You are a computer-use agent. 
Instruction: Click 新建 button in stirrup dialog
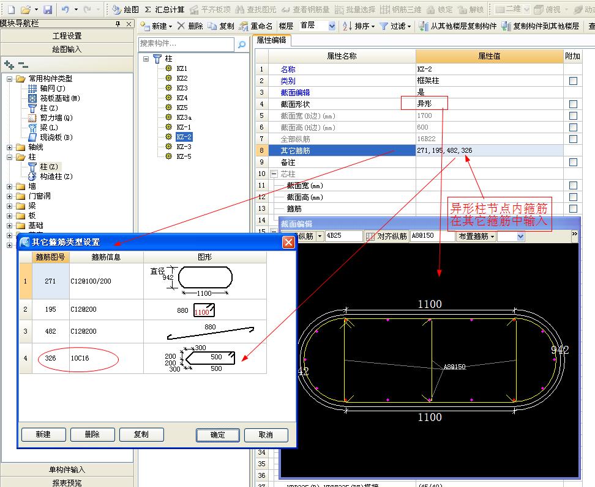click(x=43, y=434)
